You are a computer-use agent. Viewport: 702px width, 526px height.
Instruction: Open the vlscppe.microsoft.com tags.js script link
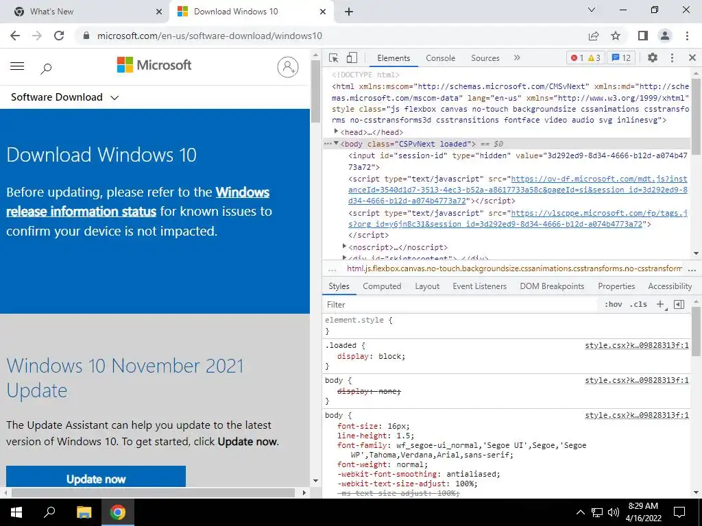(x=518, y=218)
